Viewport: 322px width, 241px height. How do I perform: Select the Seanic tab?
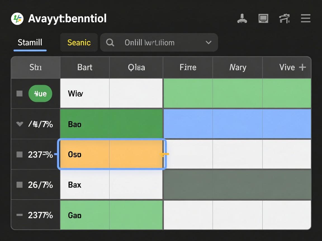[x=79, y=43]
